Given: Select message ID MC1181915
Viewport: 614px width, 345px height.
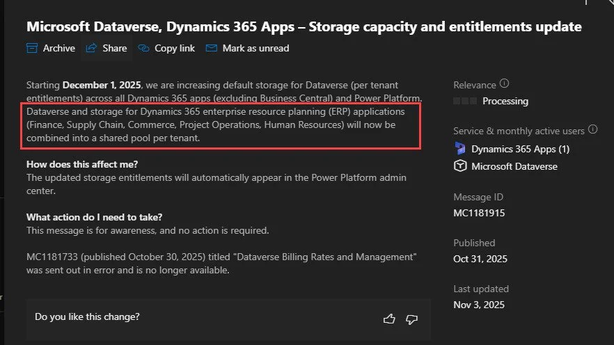Looking at the screenshot, I should click(x=479, y=213).
